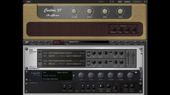170x95 pixels.
Task: Adjust the amp BRIGHT knob
Action: (x=90, y=11)
